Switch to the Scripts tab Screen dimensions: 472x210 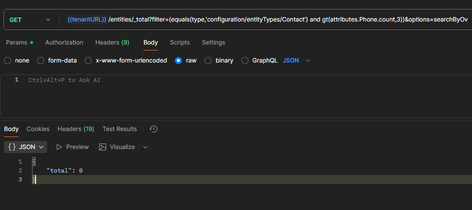click(179, 42)
